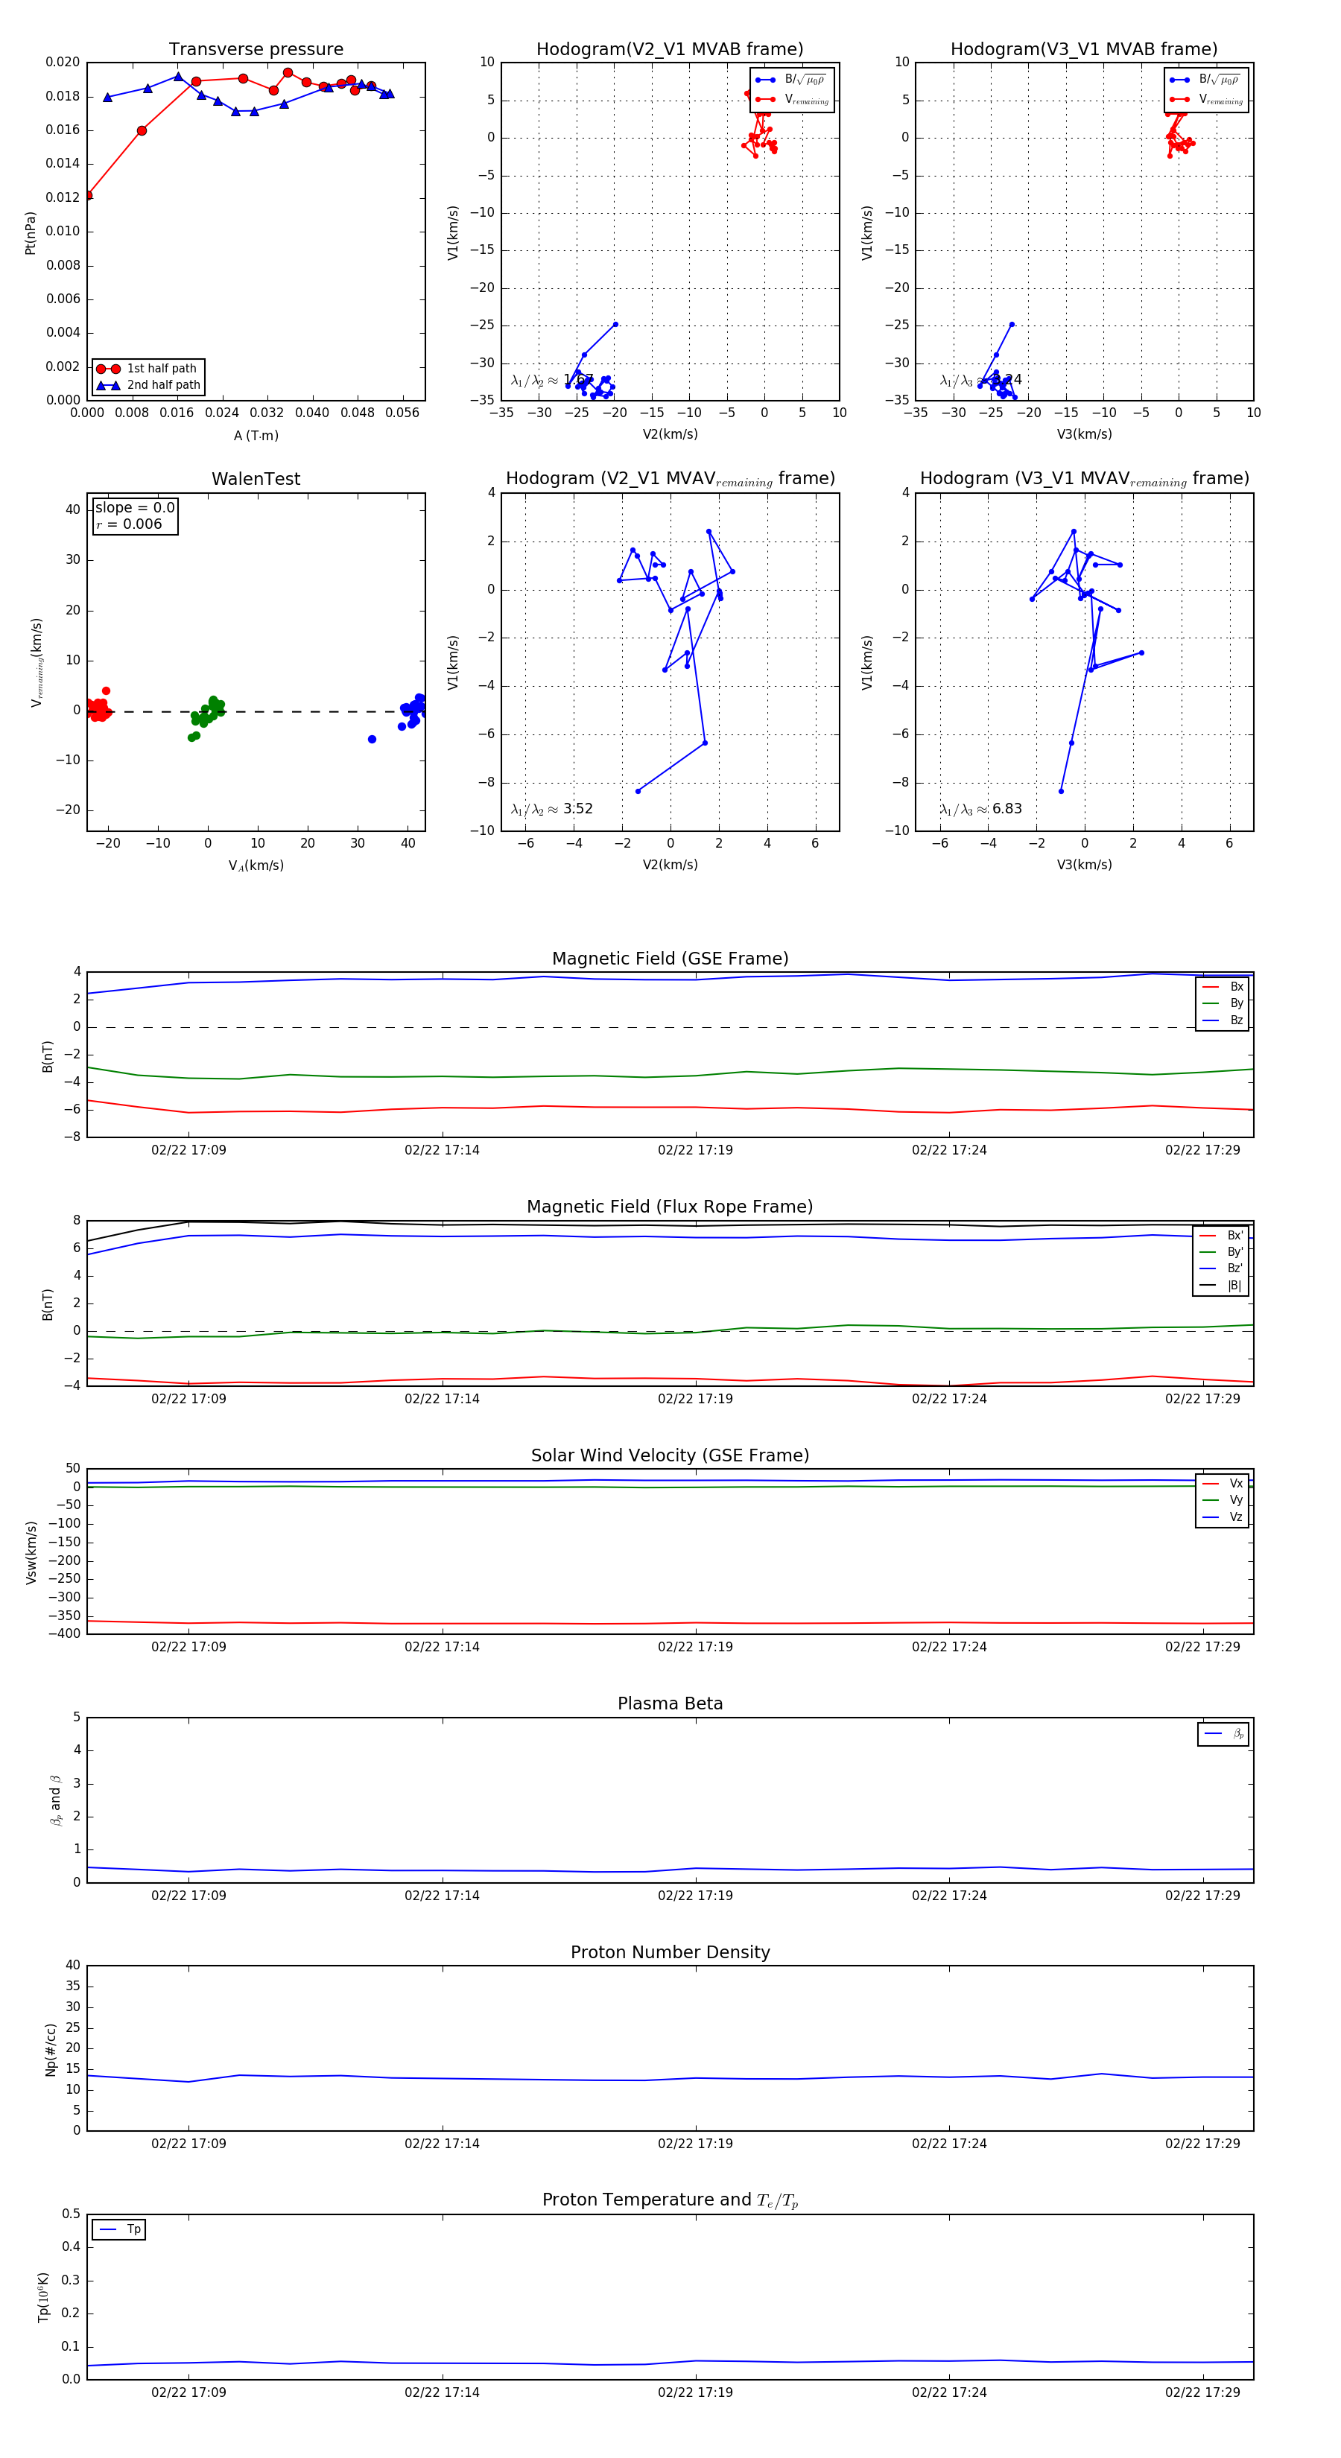The image size is (1341, 2458).
Task: Select the 'Magnetic Field (Flux Rope Frame)' title
Action: pos(670,1207)
